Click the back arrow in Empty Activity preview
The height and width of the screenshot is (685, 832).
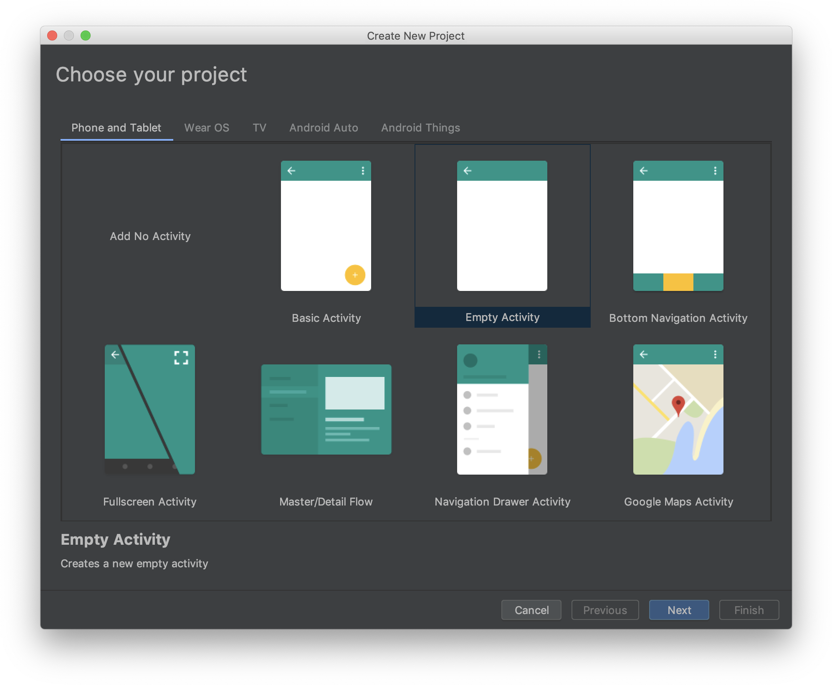468,171
